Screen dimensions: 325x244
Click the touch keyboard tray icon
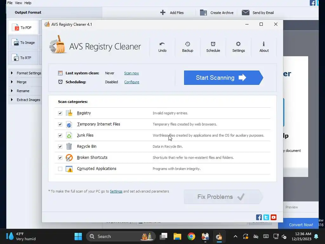266,236
